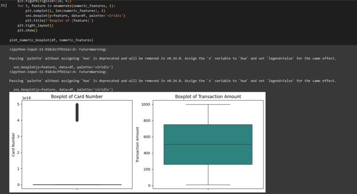
Task: Click the second 'Passing palette' deprecation warning
Action: coord(173,81)
